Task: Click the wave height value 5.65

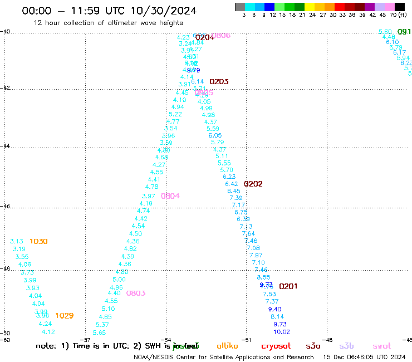Action: (x=99, y=332)
